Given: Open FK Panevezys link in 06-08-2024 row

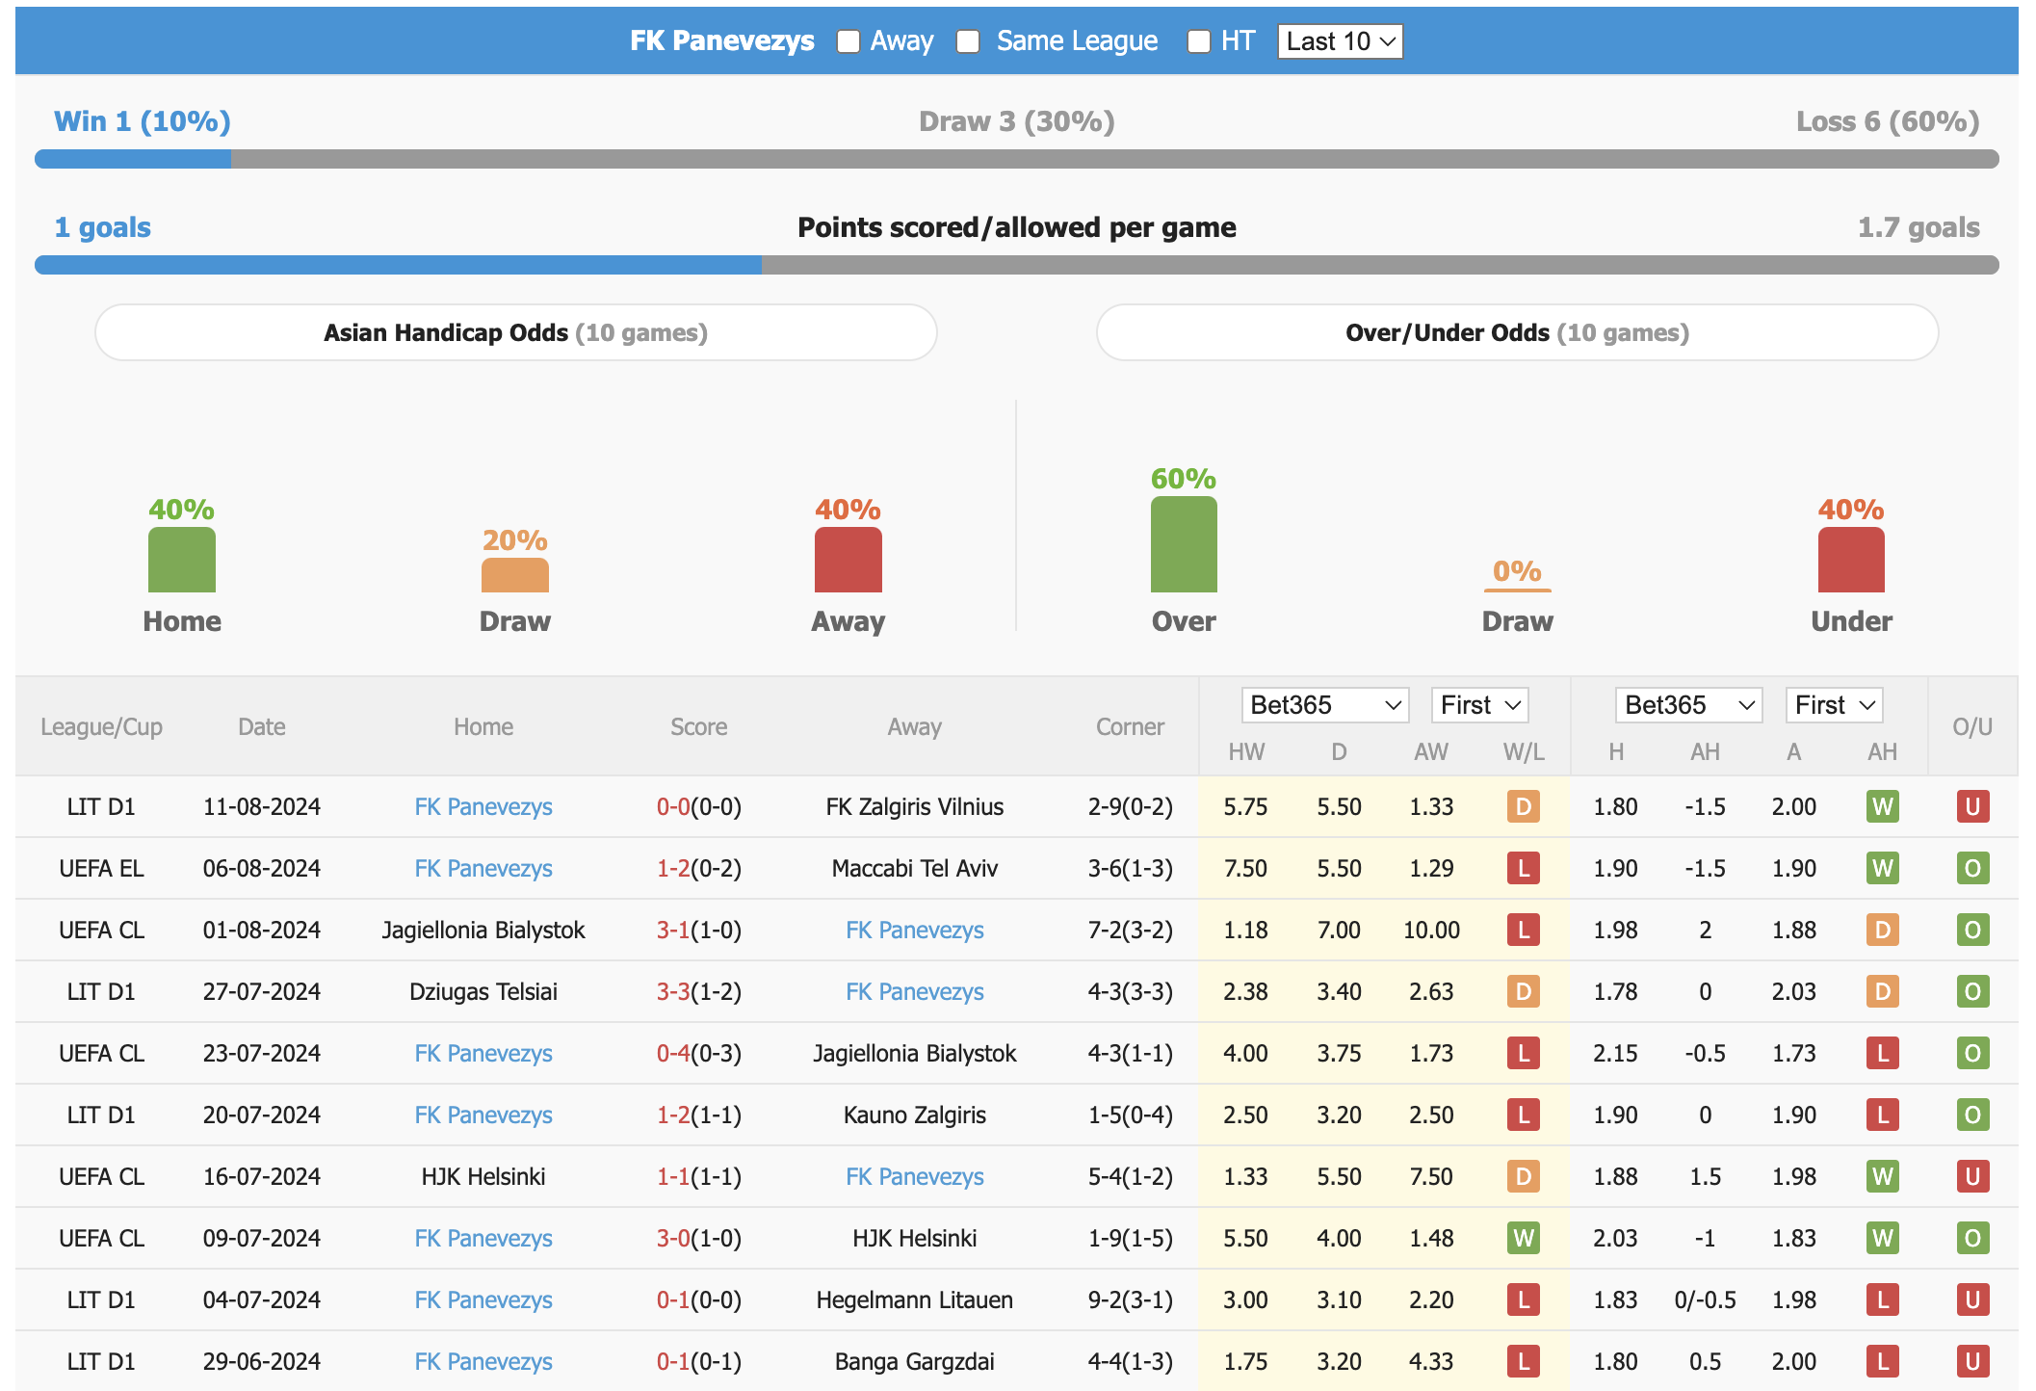Looking at the screenshot, I should tap(483, 868).
